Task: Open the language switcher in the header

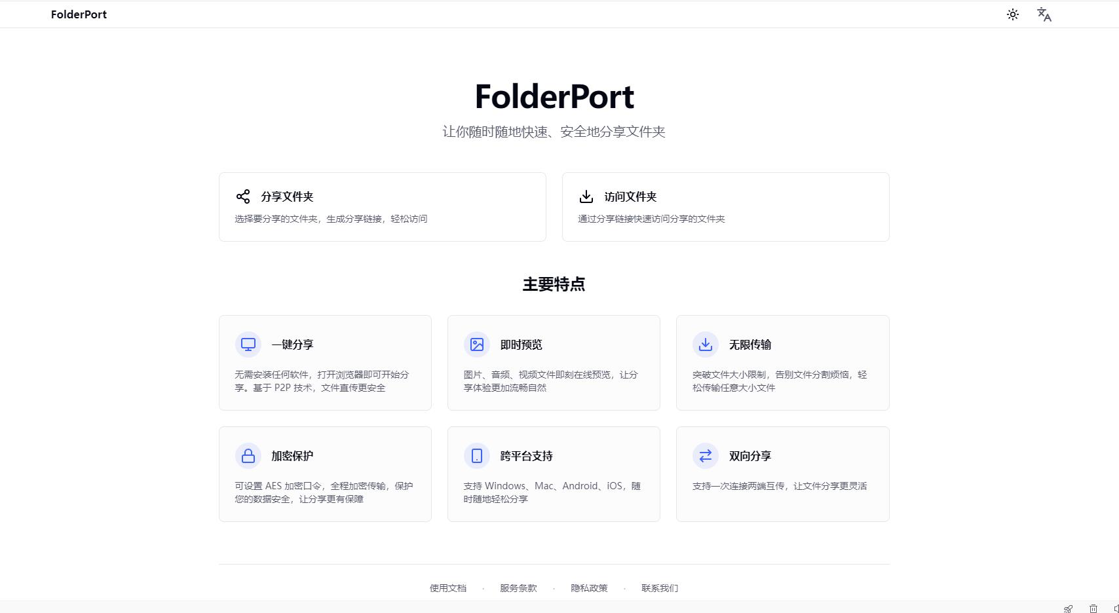Action: point(1043,14)
